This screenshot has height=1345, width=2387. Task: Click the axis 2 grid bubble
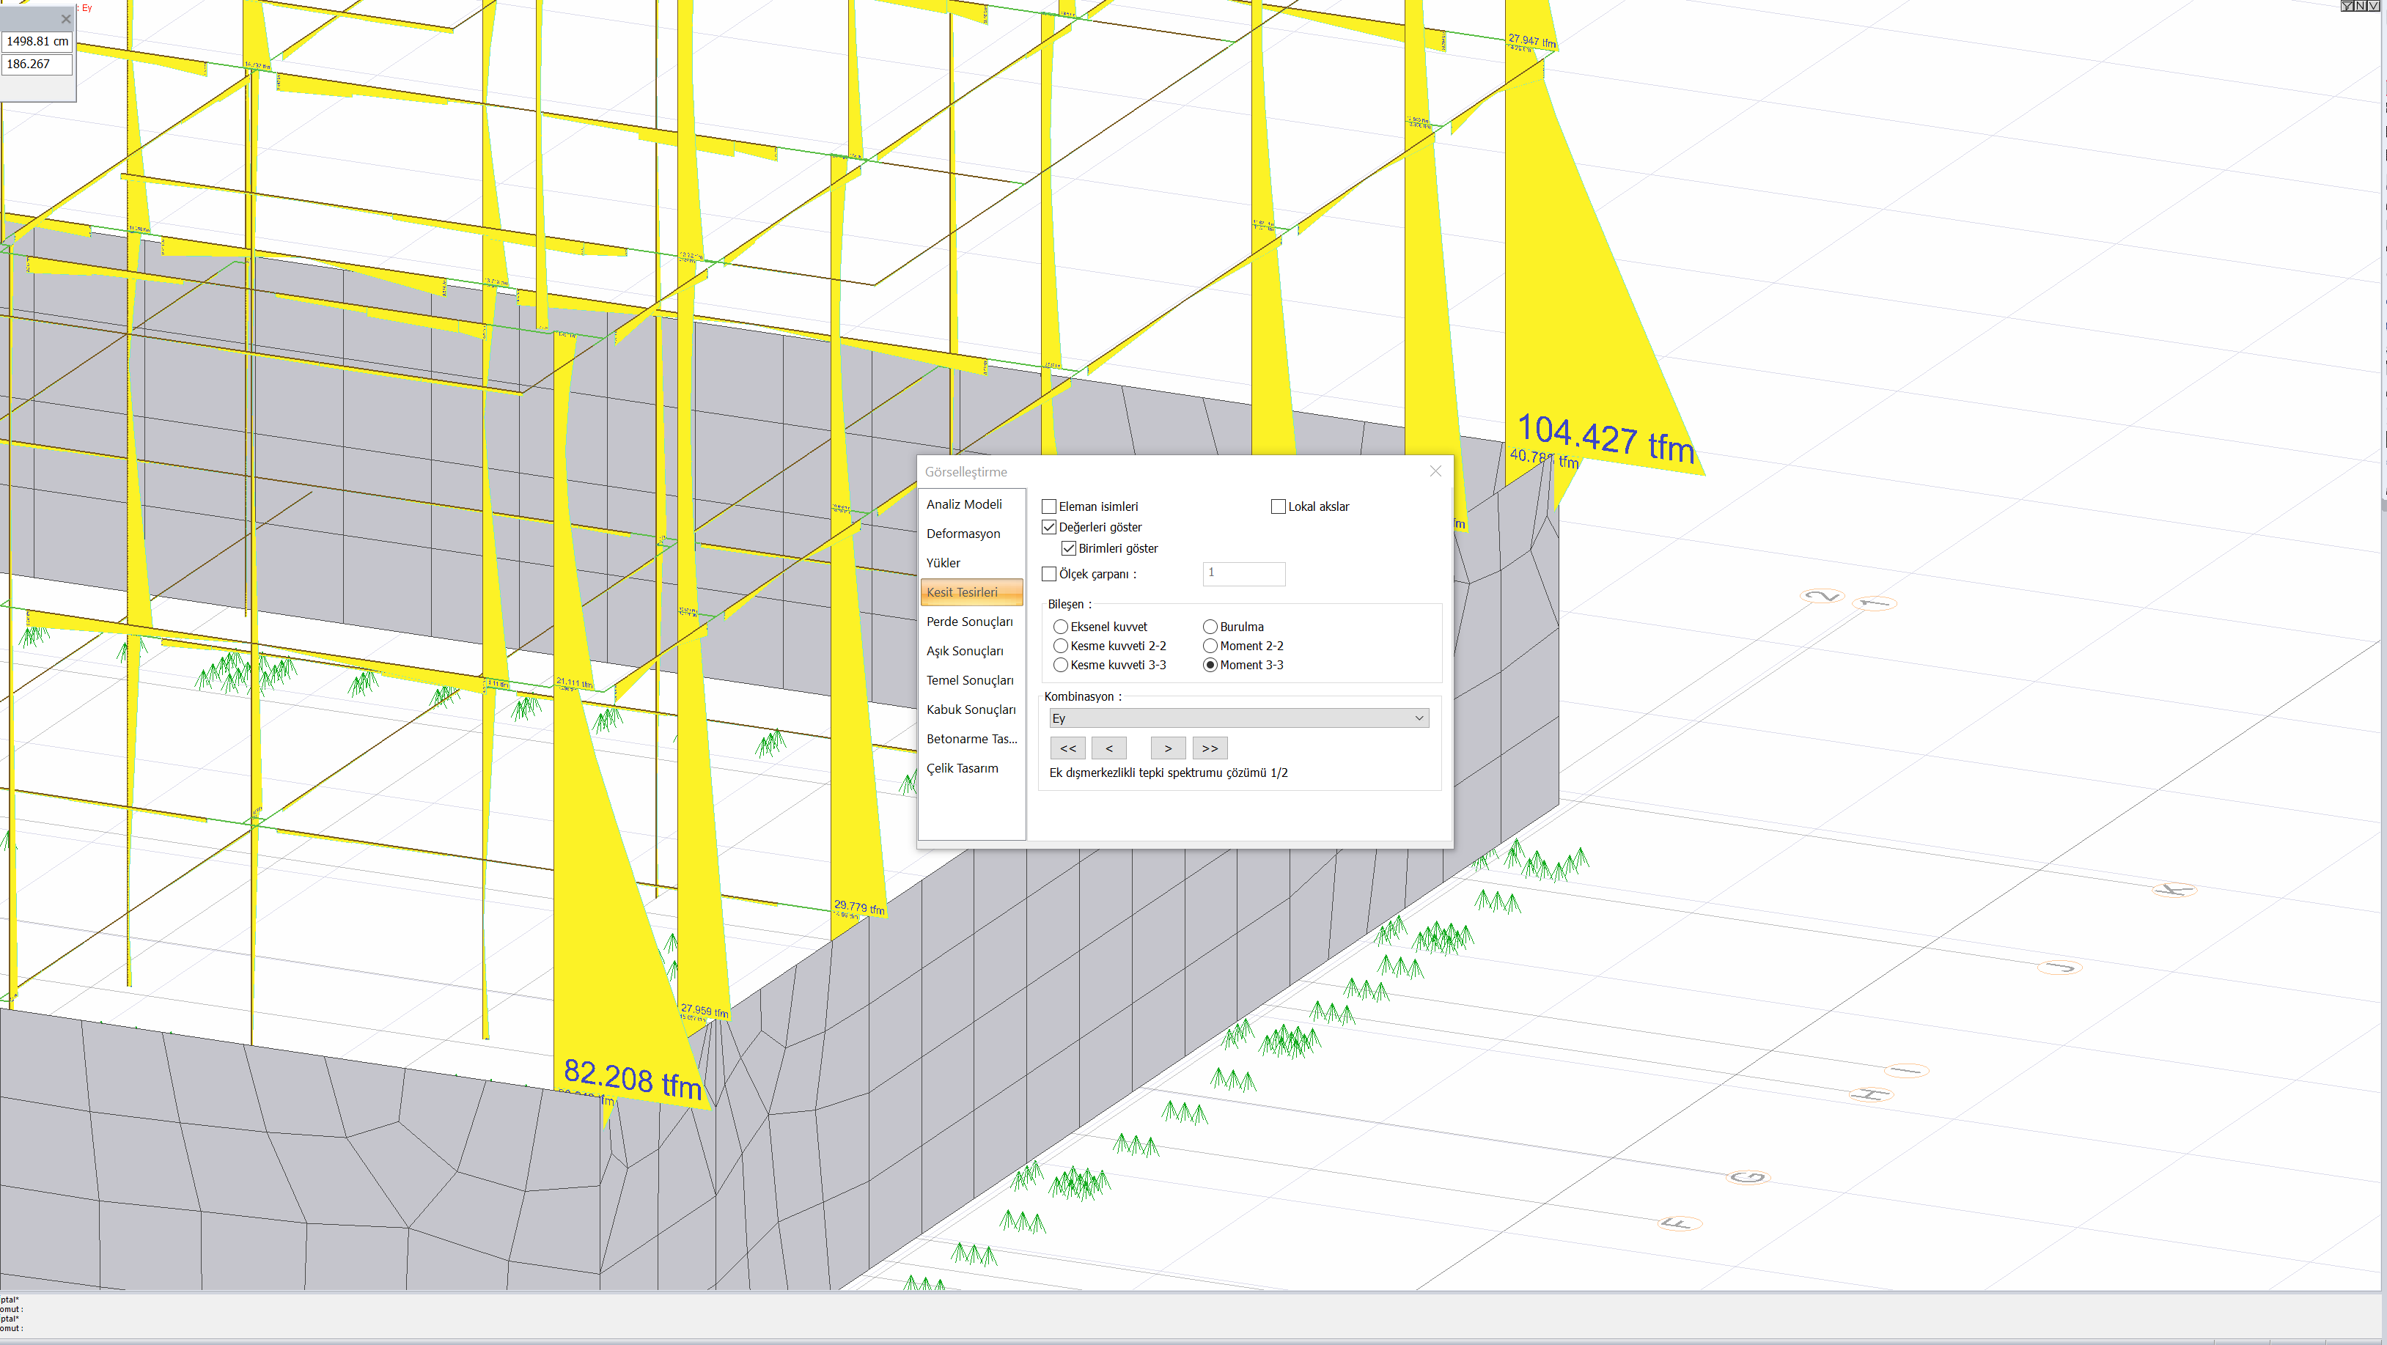pyautogui.click(x=1823, y=596)
